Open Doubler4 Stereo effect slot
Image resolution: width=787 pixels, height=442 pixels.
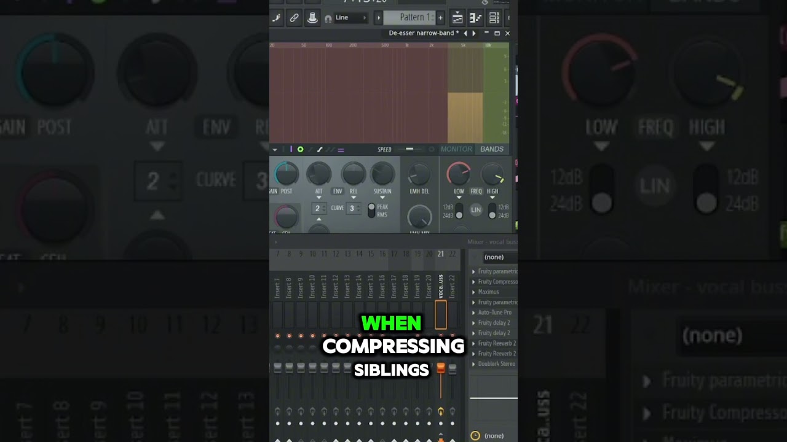tap(494, 364)
